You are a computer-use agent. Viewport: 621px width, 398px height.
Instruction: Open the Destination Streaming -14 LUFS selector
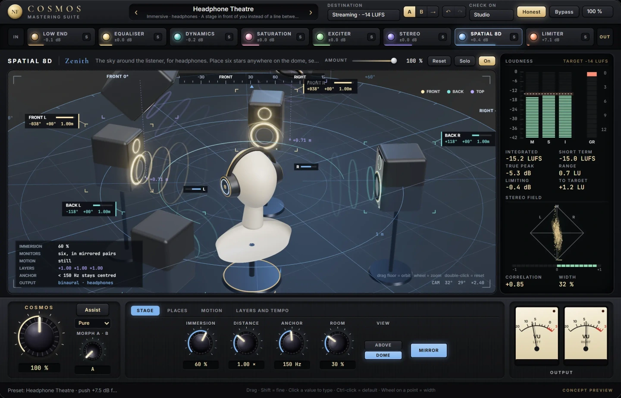pyautogui.click(x=363, y=15)
